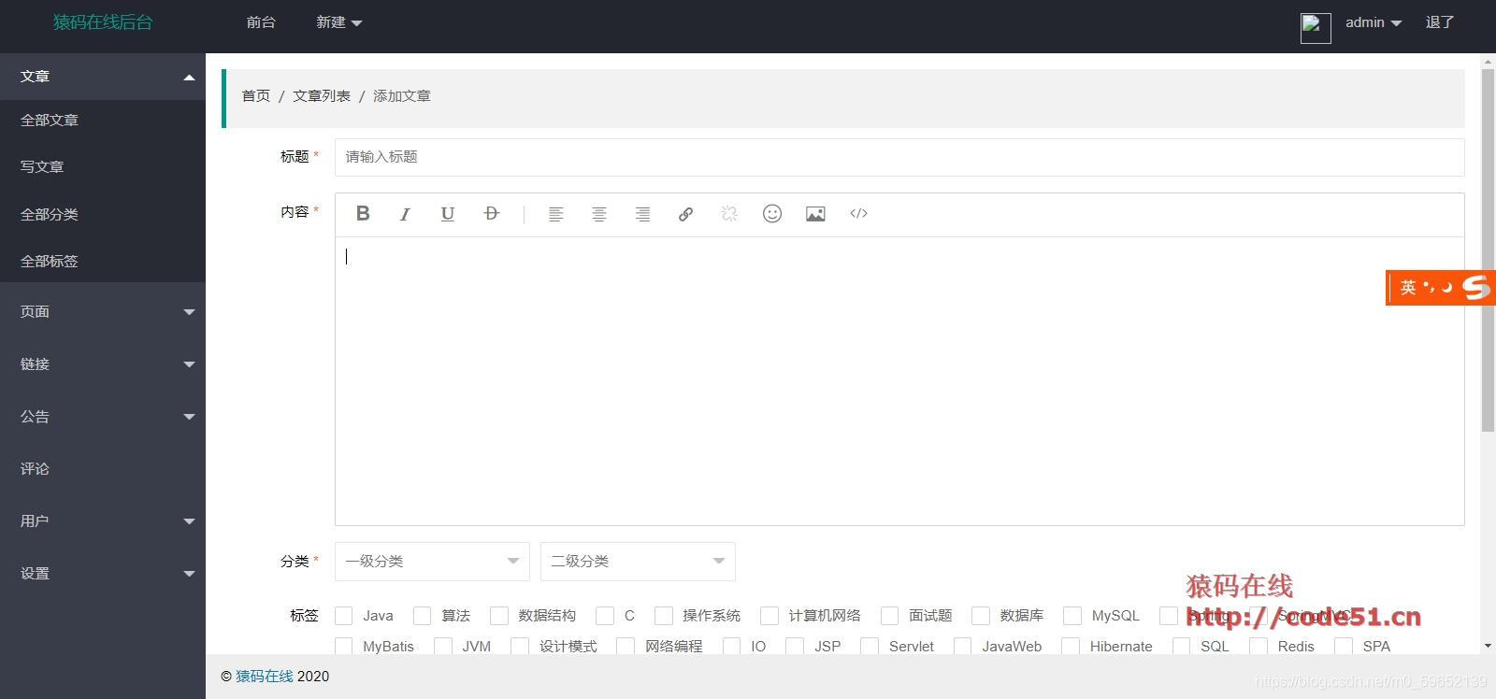Apply underline formatting in the editor
1496x699 pixels.
point(448,214)
